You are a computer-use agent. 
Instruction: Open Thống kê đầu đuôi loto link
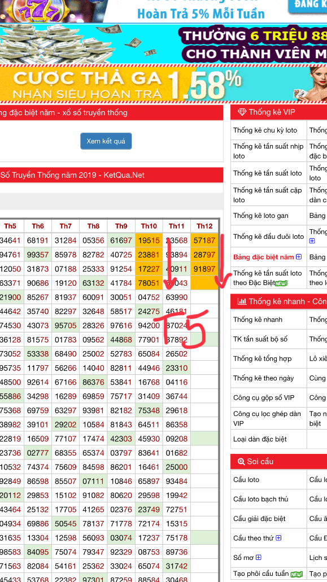click(268, 237)
